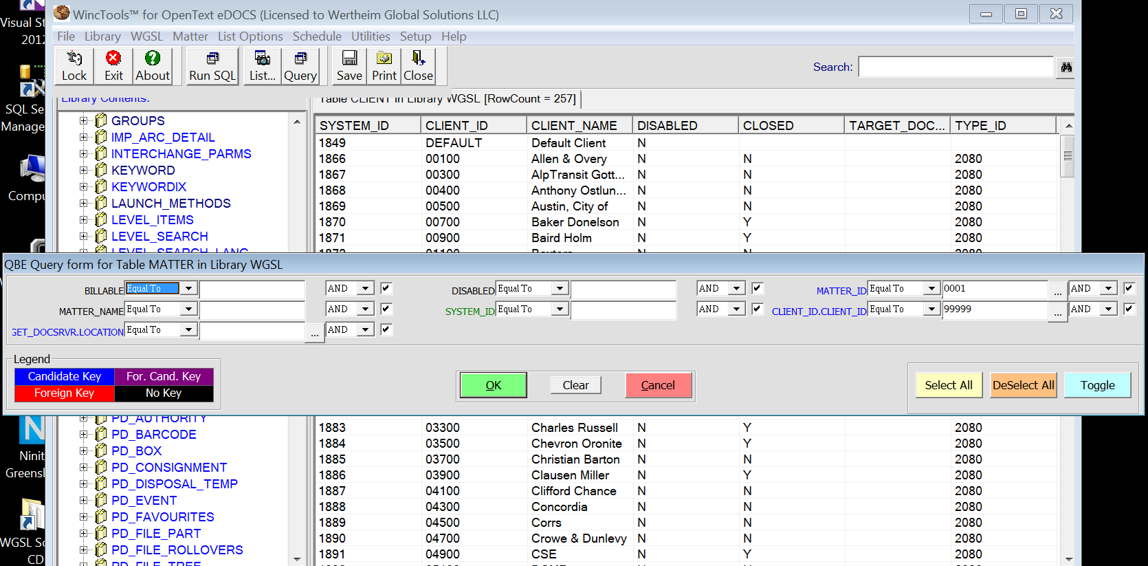The image size is (1148, 566).
Task: Open the SQL Server Management desktop icon
Action: pos(31,82)
